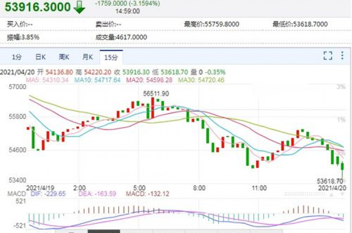
Task: Click the MA30: 54720.46 legend
Action: [201, 80]
